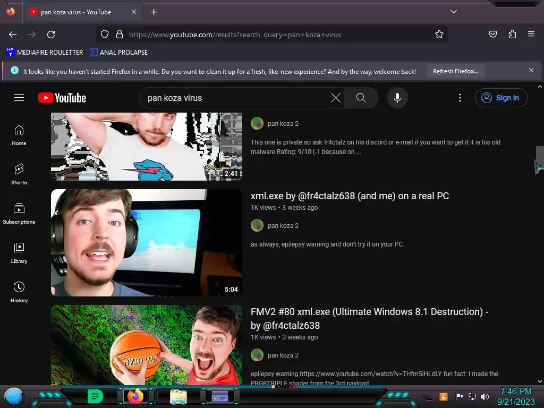Dismiss the Firefox refresh notification bar
Viewport: 544px width, 408px height.
coord(531,71)
